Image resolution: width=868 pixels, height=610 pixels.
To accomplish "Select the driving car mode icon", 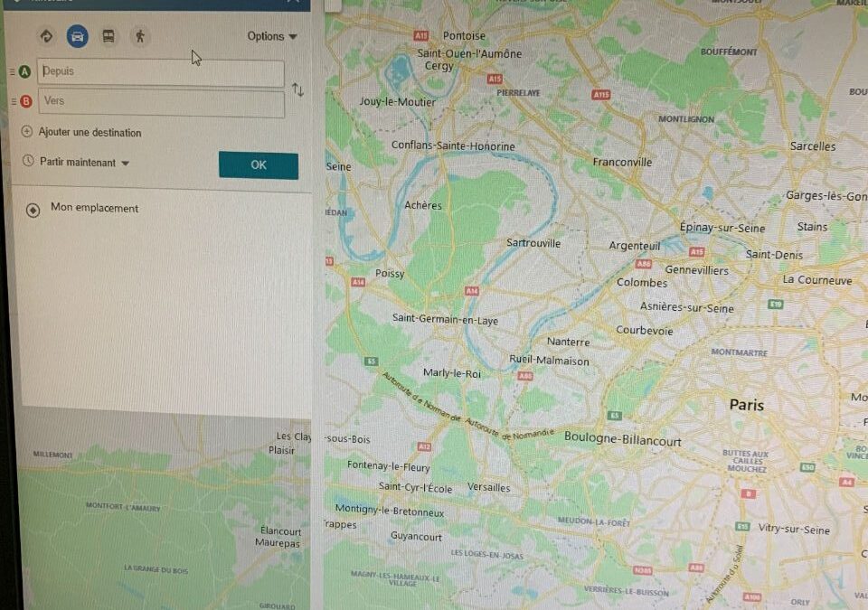I will point(78,36).
